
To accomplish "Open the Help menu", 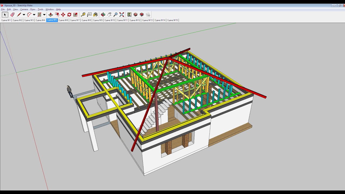I will coord(58,9).
